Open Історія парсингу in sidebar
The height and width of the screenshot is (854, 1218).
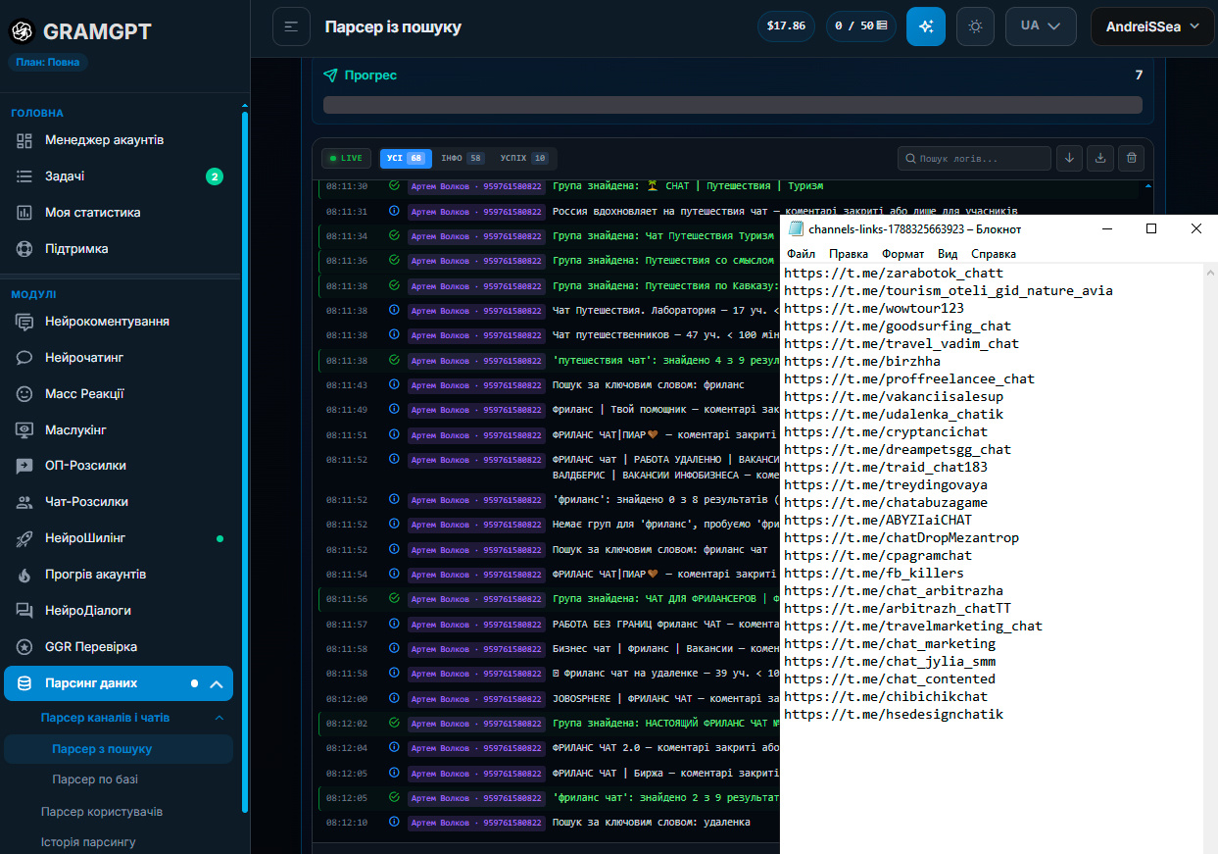point(88,842)
